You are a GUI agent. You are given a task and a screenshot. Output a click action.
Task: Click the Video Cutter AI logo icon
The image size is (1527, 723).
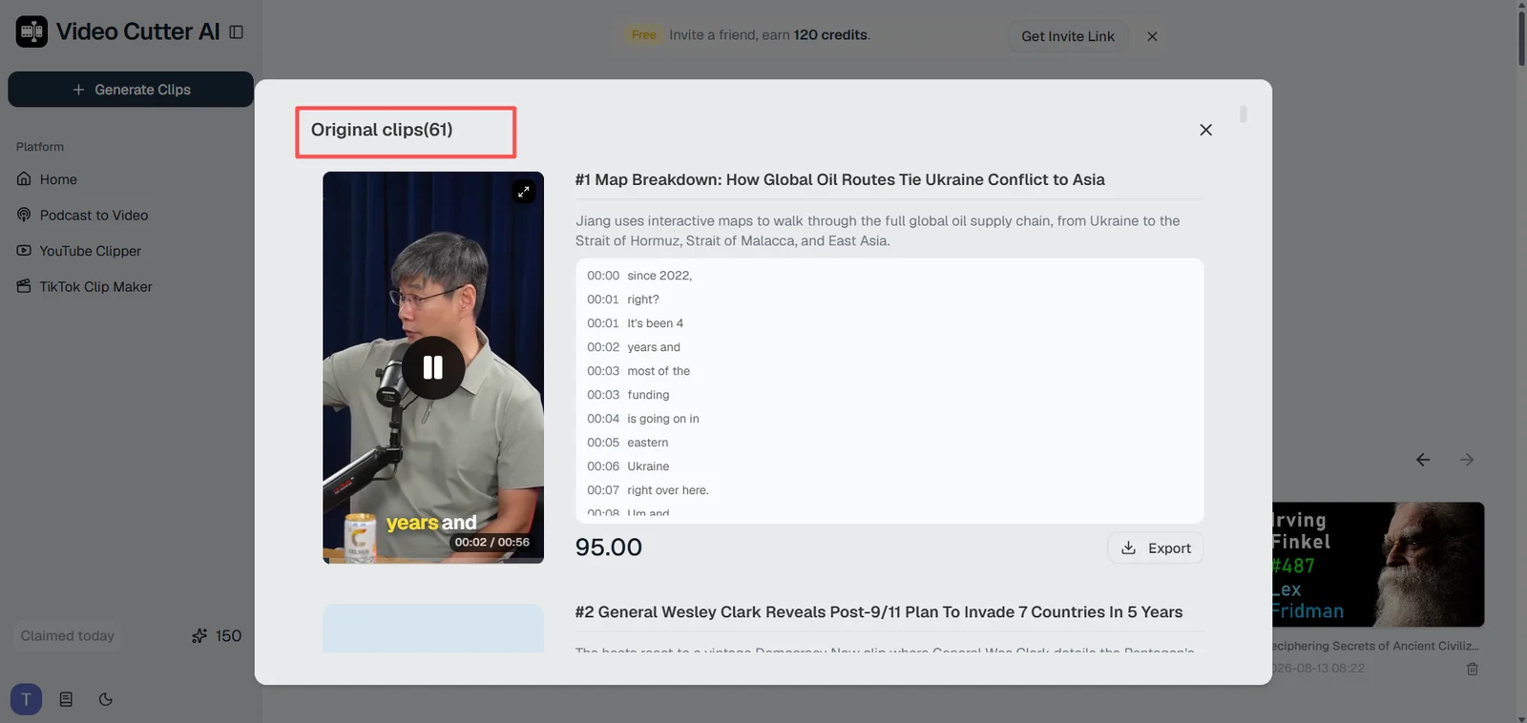(31, 31)
